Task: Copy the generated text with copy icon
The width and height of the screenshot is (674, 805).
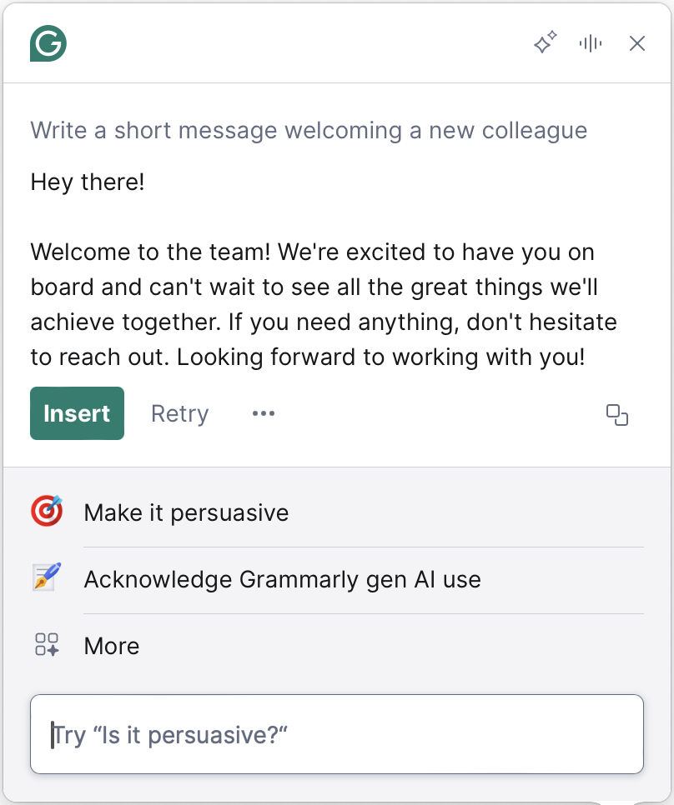Action: [x=616, y=414]
